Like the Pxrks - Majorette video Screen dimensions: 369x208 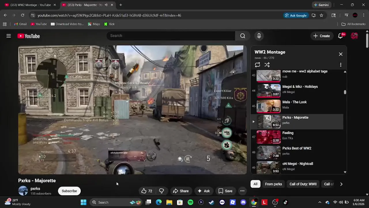click(x=147, y=191)
